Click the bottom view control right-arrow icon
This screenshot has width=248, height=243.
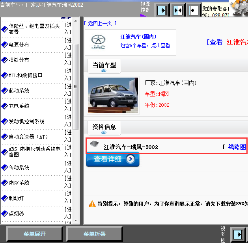coord(239,235)
